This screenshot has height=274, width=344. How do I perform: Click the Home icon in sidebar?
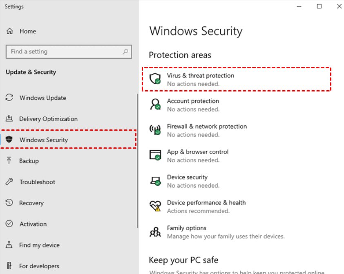click(x=10, y=31)
